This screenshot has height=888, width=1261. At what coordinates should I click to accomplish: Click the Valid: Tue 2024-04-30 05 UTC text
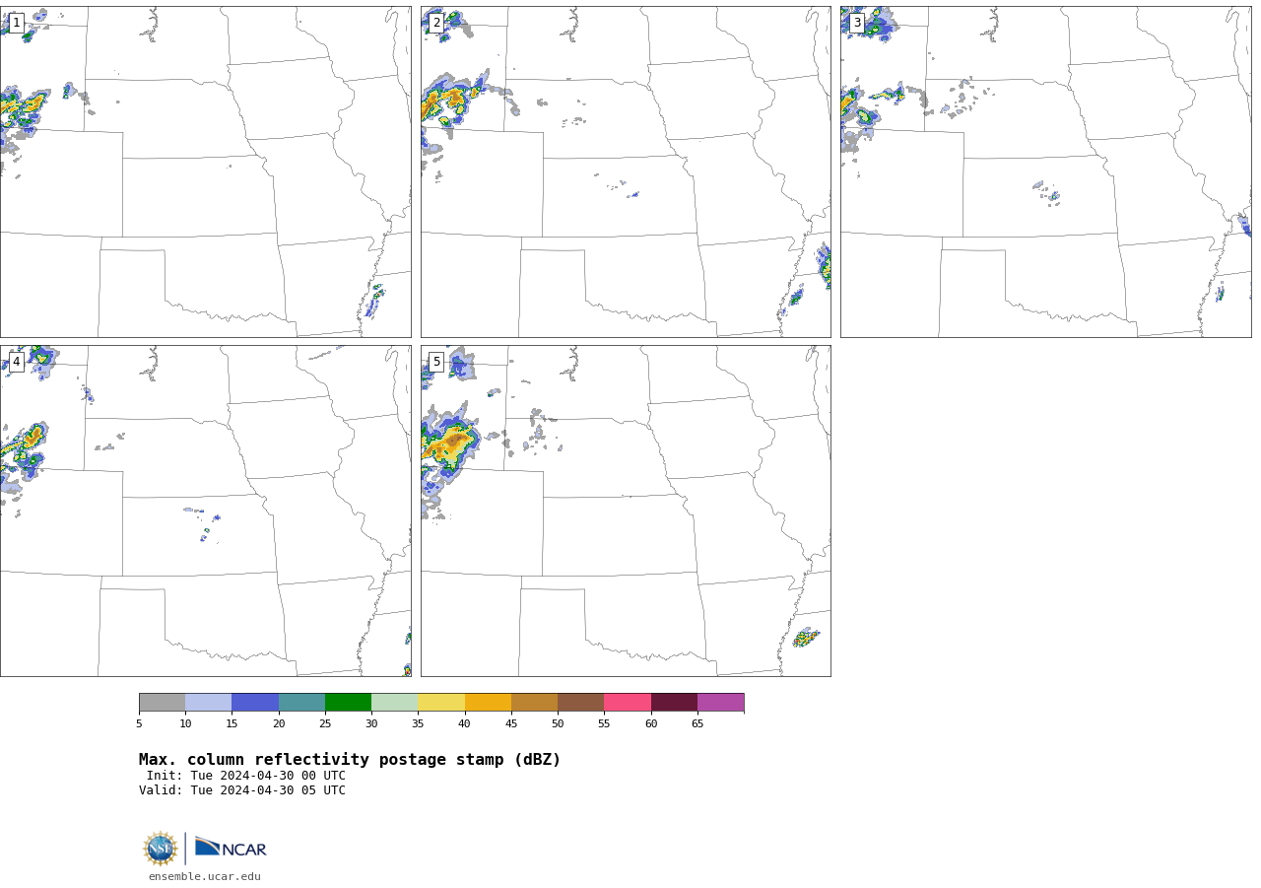(x=242, y=790)
